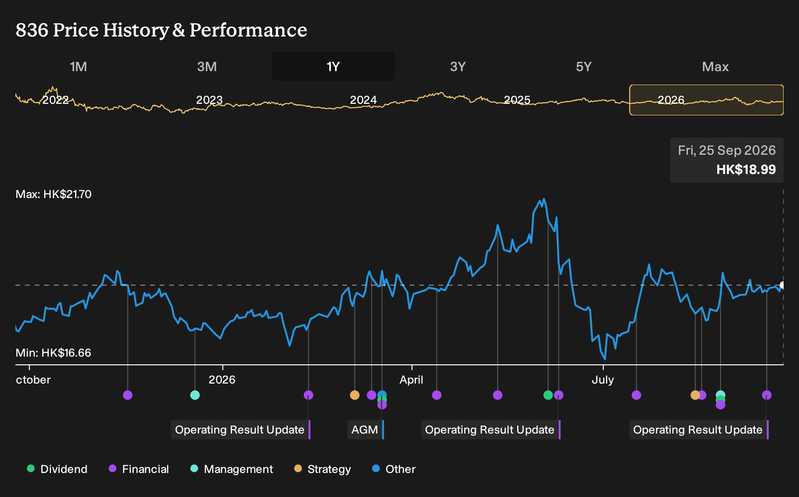Switch to the 3Y time range tab
The width and height of the screenshot is (799, 497).
[x=458, y=66]
